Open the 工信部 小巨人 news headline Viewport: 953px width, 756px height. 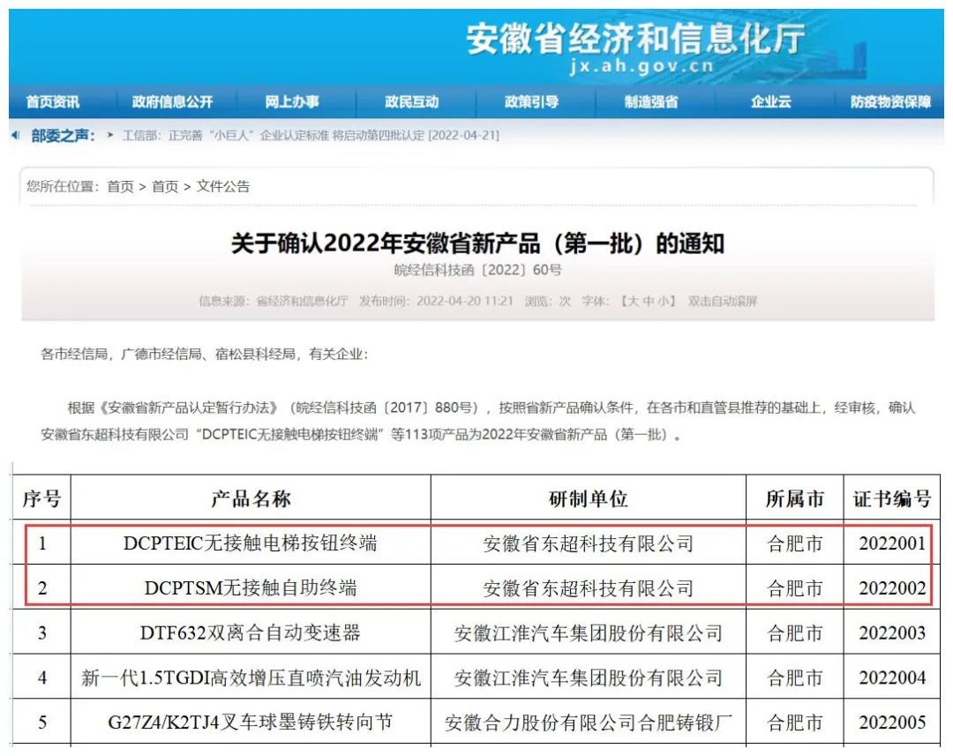pos(311,135)
